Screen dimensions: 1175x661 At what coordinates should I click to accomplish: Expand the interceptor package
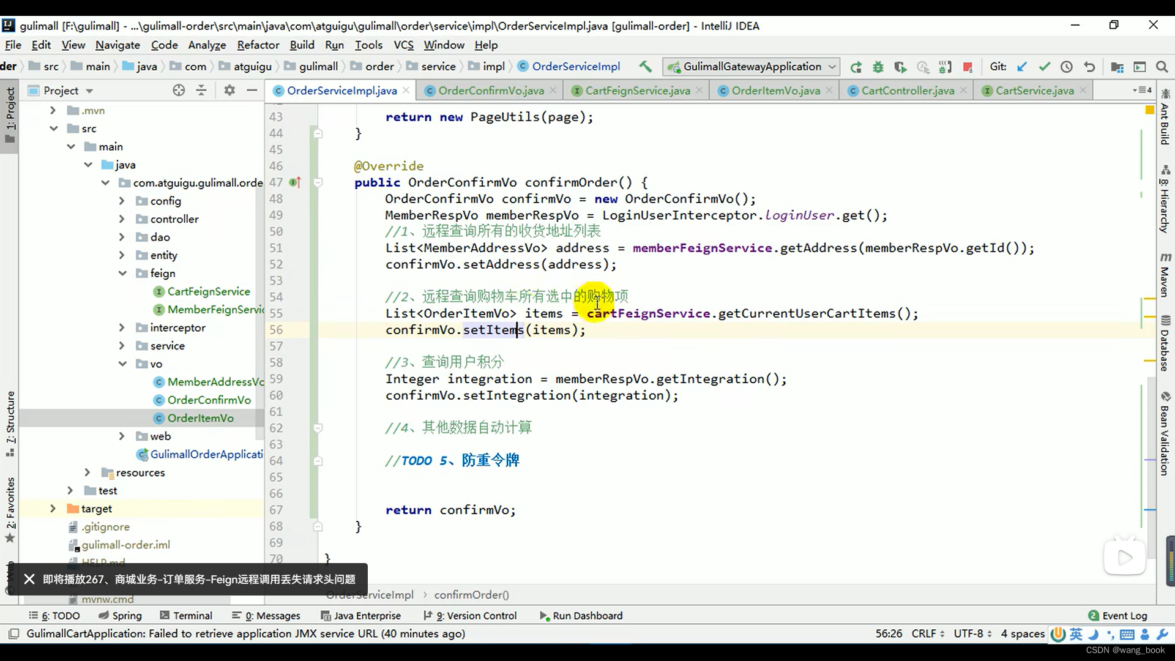click(122, 327)
